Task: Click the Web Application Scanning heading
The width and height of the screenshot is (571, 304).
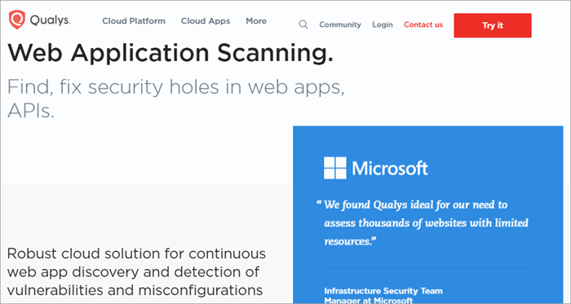Action: [x=170, y=53]
